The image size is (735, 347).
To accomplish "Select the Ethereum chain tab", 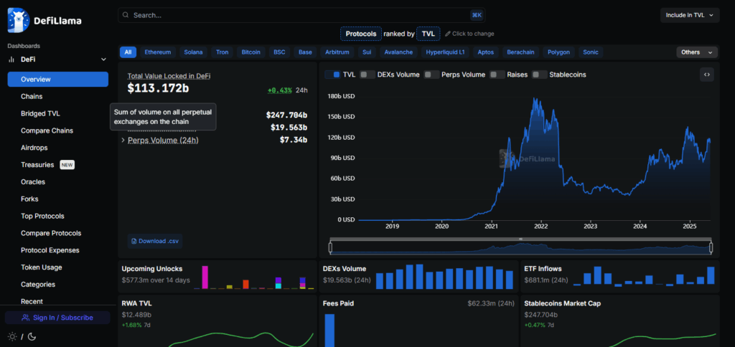I will click(x=158, y=52).
